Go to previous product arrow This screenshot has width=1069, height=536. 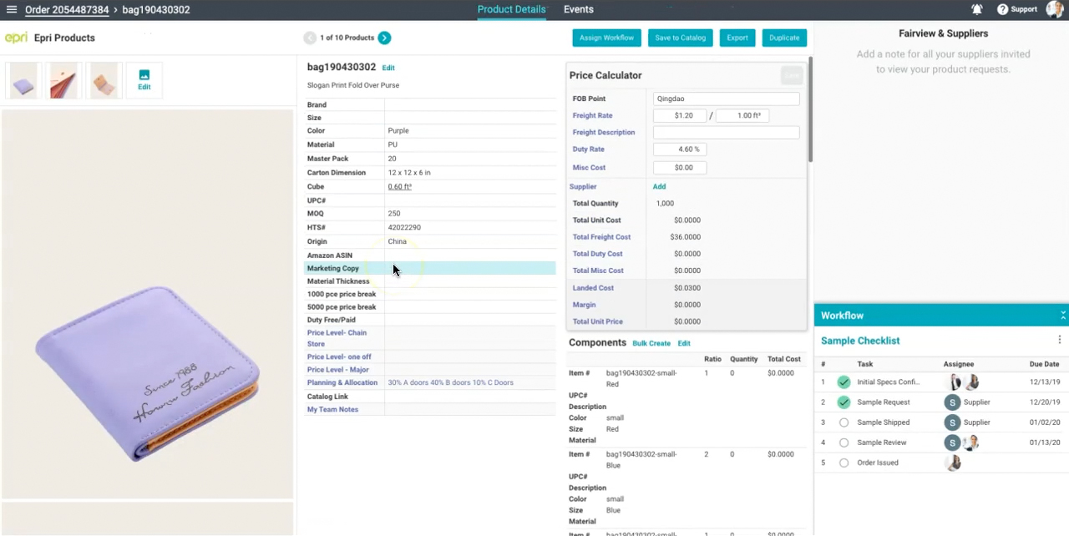(310, 38)
